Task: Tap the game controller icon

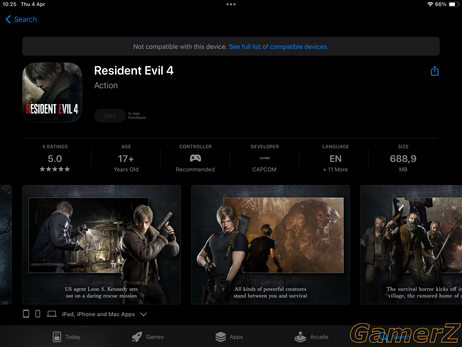Action: coord(195,158)
